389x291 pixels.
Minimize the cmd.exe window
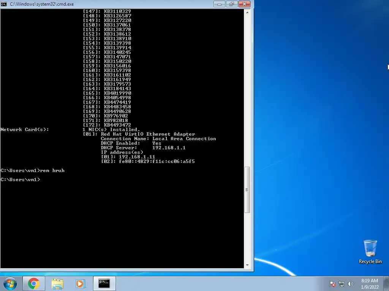point(219,4)
